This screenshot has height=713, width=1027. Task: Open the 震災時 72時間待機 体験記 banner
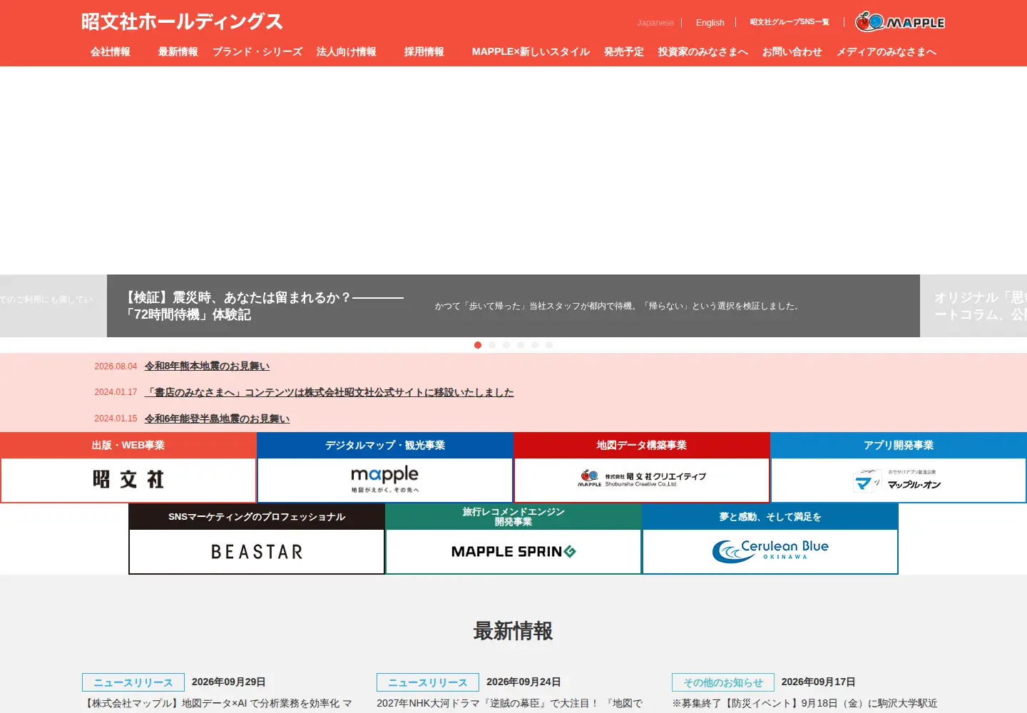[x=513, y=306]
